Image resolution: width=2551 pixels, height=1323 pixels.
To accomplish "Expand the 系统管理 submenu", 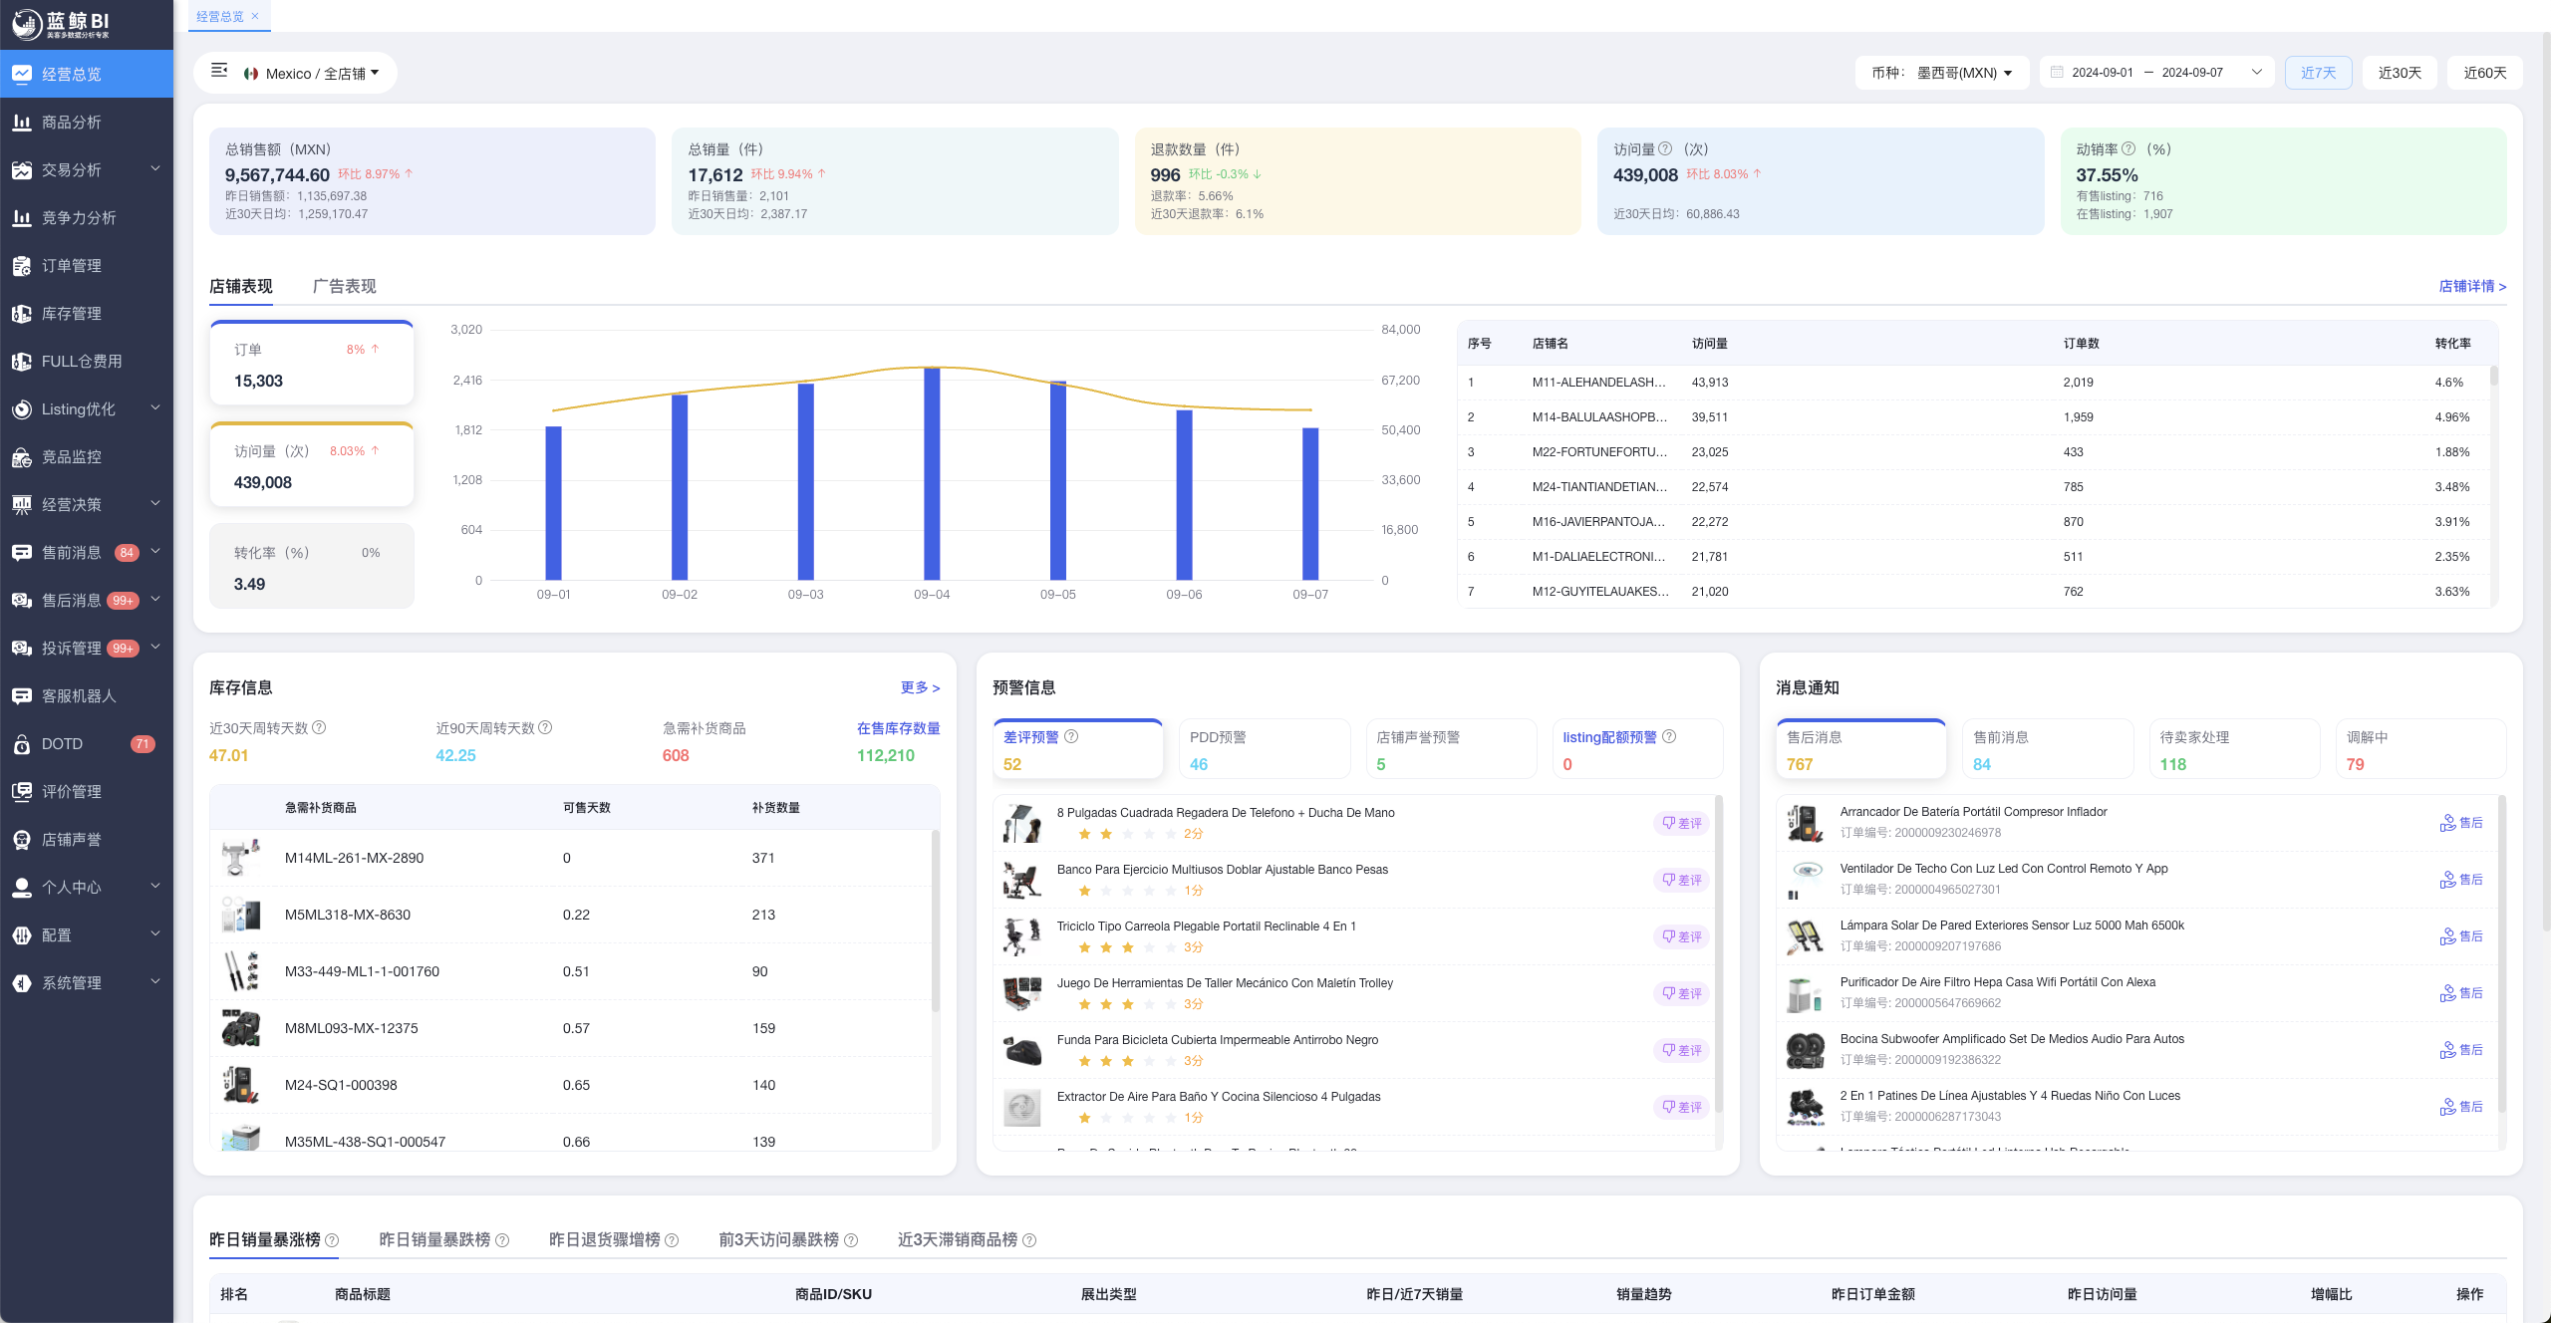I will [155, 981].
